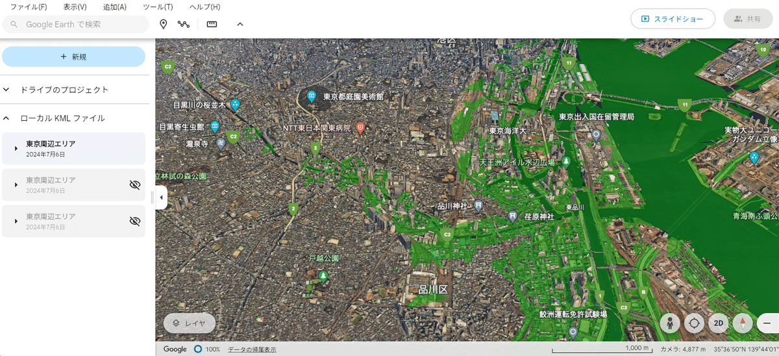Expand the second 東京周辺エリア item
This screenshot has height=356, width=779.
16,185
